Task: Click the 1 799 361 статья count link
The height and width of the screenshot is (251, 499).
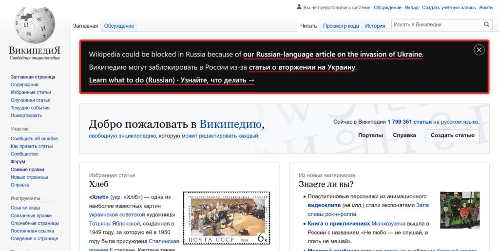Action: (409, 122)
